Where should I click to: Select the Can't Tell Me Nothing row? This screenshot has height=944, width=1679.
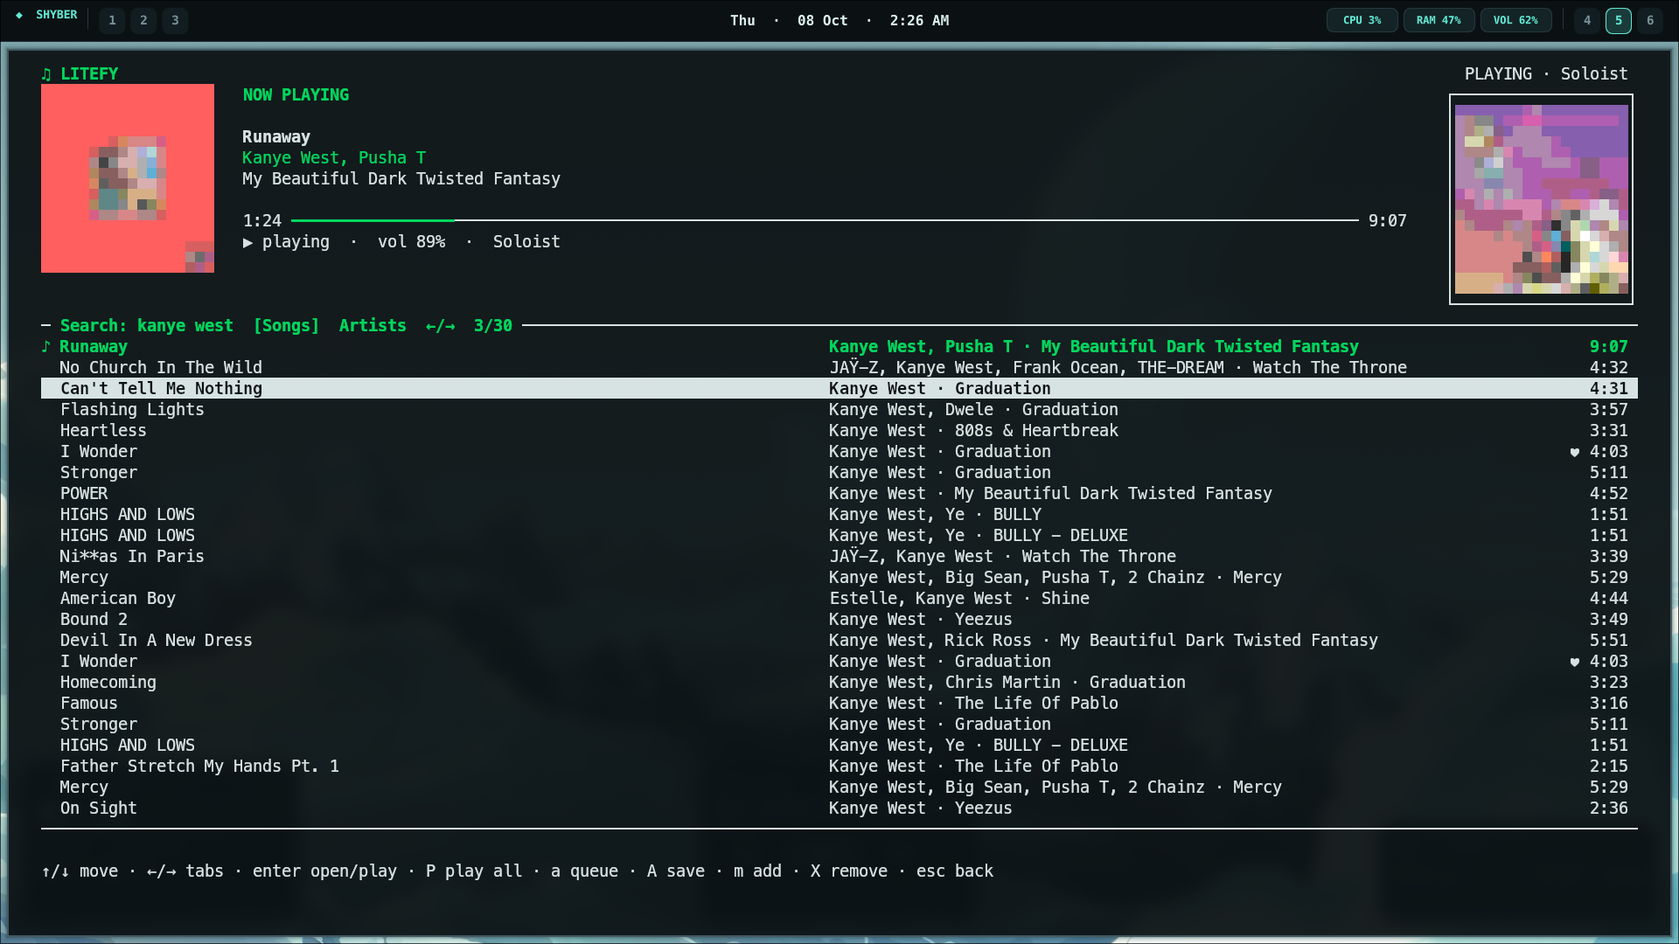coord(839,388)
